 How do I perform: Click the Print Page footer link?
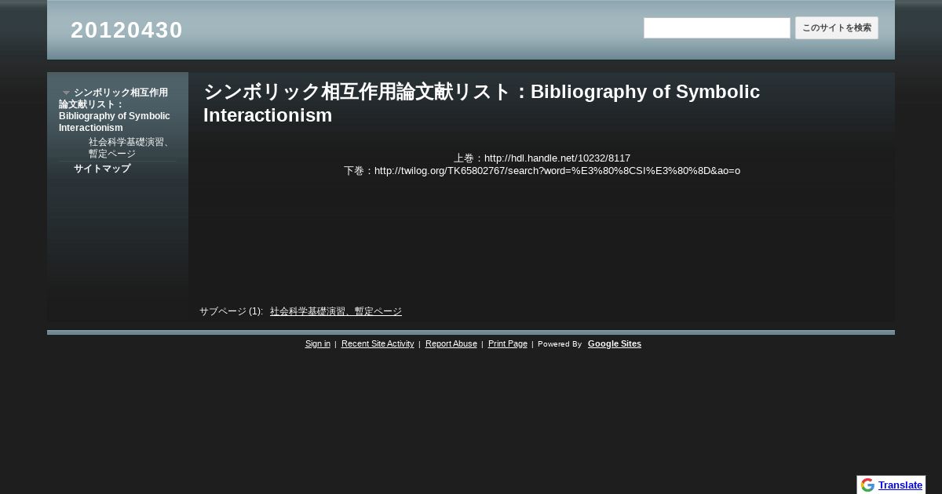(x=508, y=343)
